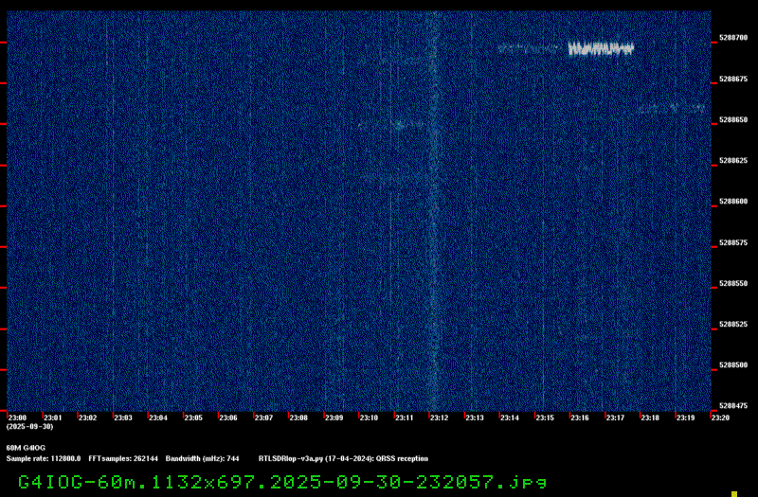This screenshot has height=497, width=758.
Task: Select the 5288500 frequency scale label
Action: pos(733,365)
